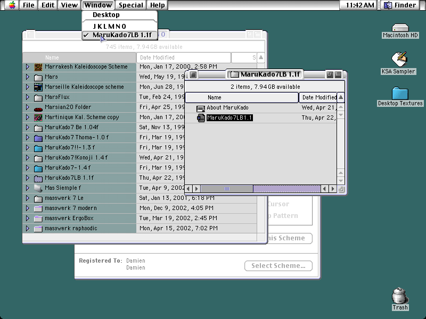Select 'Mas Siemple f' row name
426x319 pixels.
(63, 188)
